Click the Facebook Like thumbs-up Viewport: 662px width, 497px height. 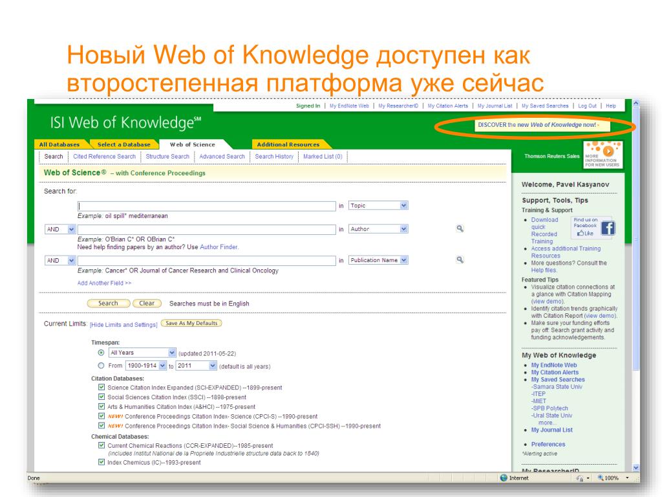581,233
